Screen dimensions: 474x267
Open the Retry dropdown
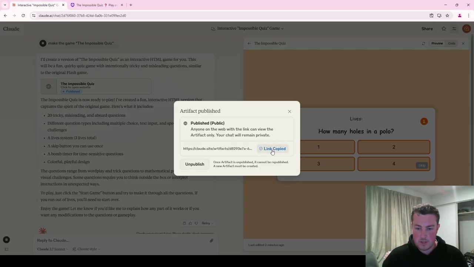(x=207, y=223)
